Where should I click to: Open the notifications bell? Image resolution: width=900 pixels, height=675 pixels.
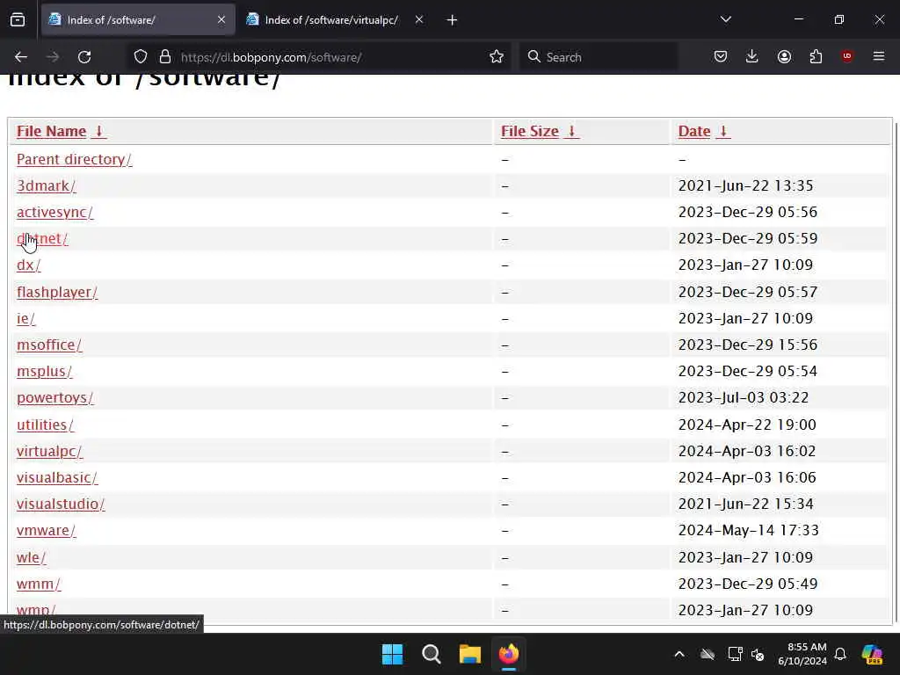point(840,654)
